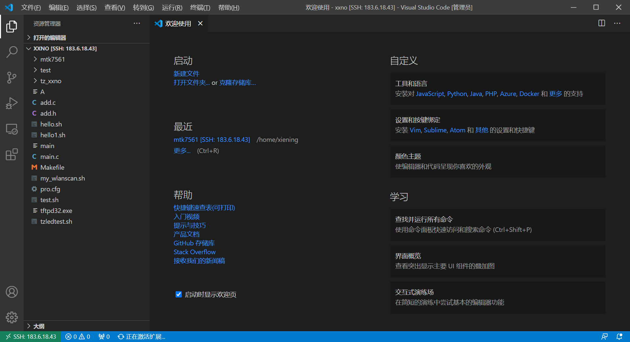Click the 克隆存储库... link
The height and width of the screenshot is (342, 630).
[238, 83]
